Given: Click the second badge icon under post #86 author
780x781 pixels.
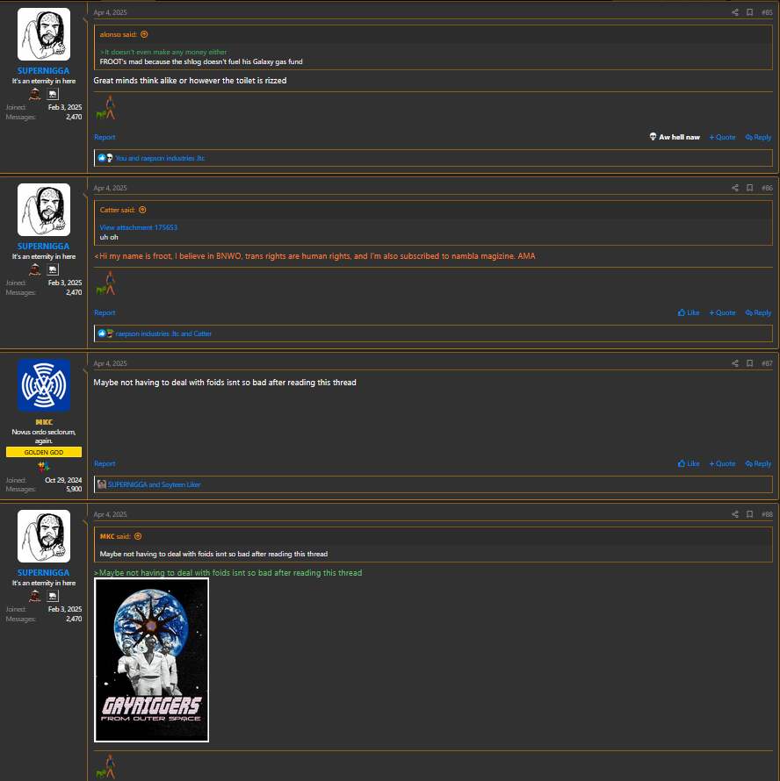Looking at the screenshot, I should pyautogui.click(x=53, y=269).
